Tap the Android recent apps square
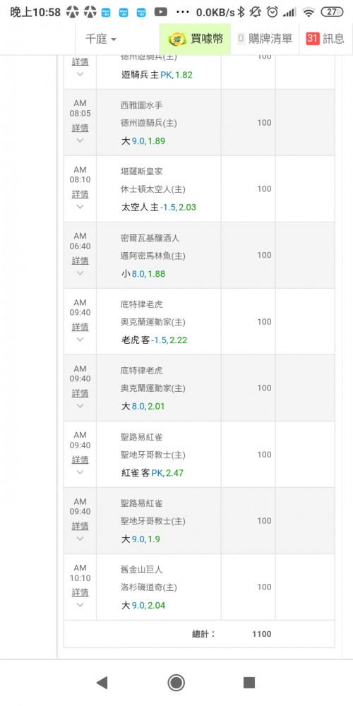The height and width of the screenshot is (706, 353). point(249,683)
